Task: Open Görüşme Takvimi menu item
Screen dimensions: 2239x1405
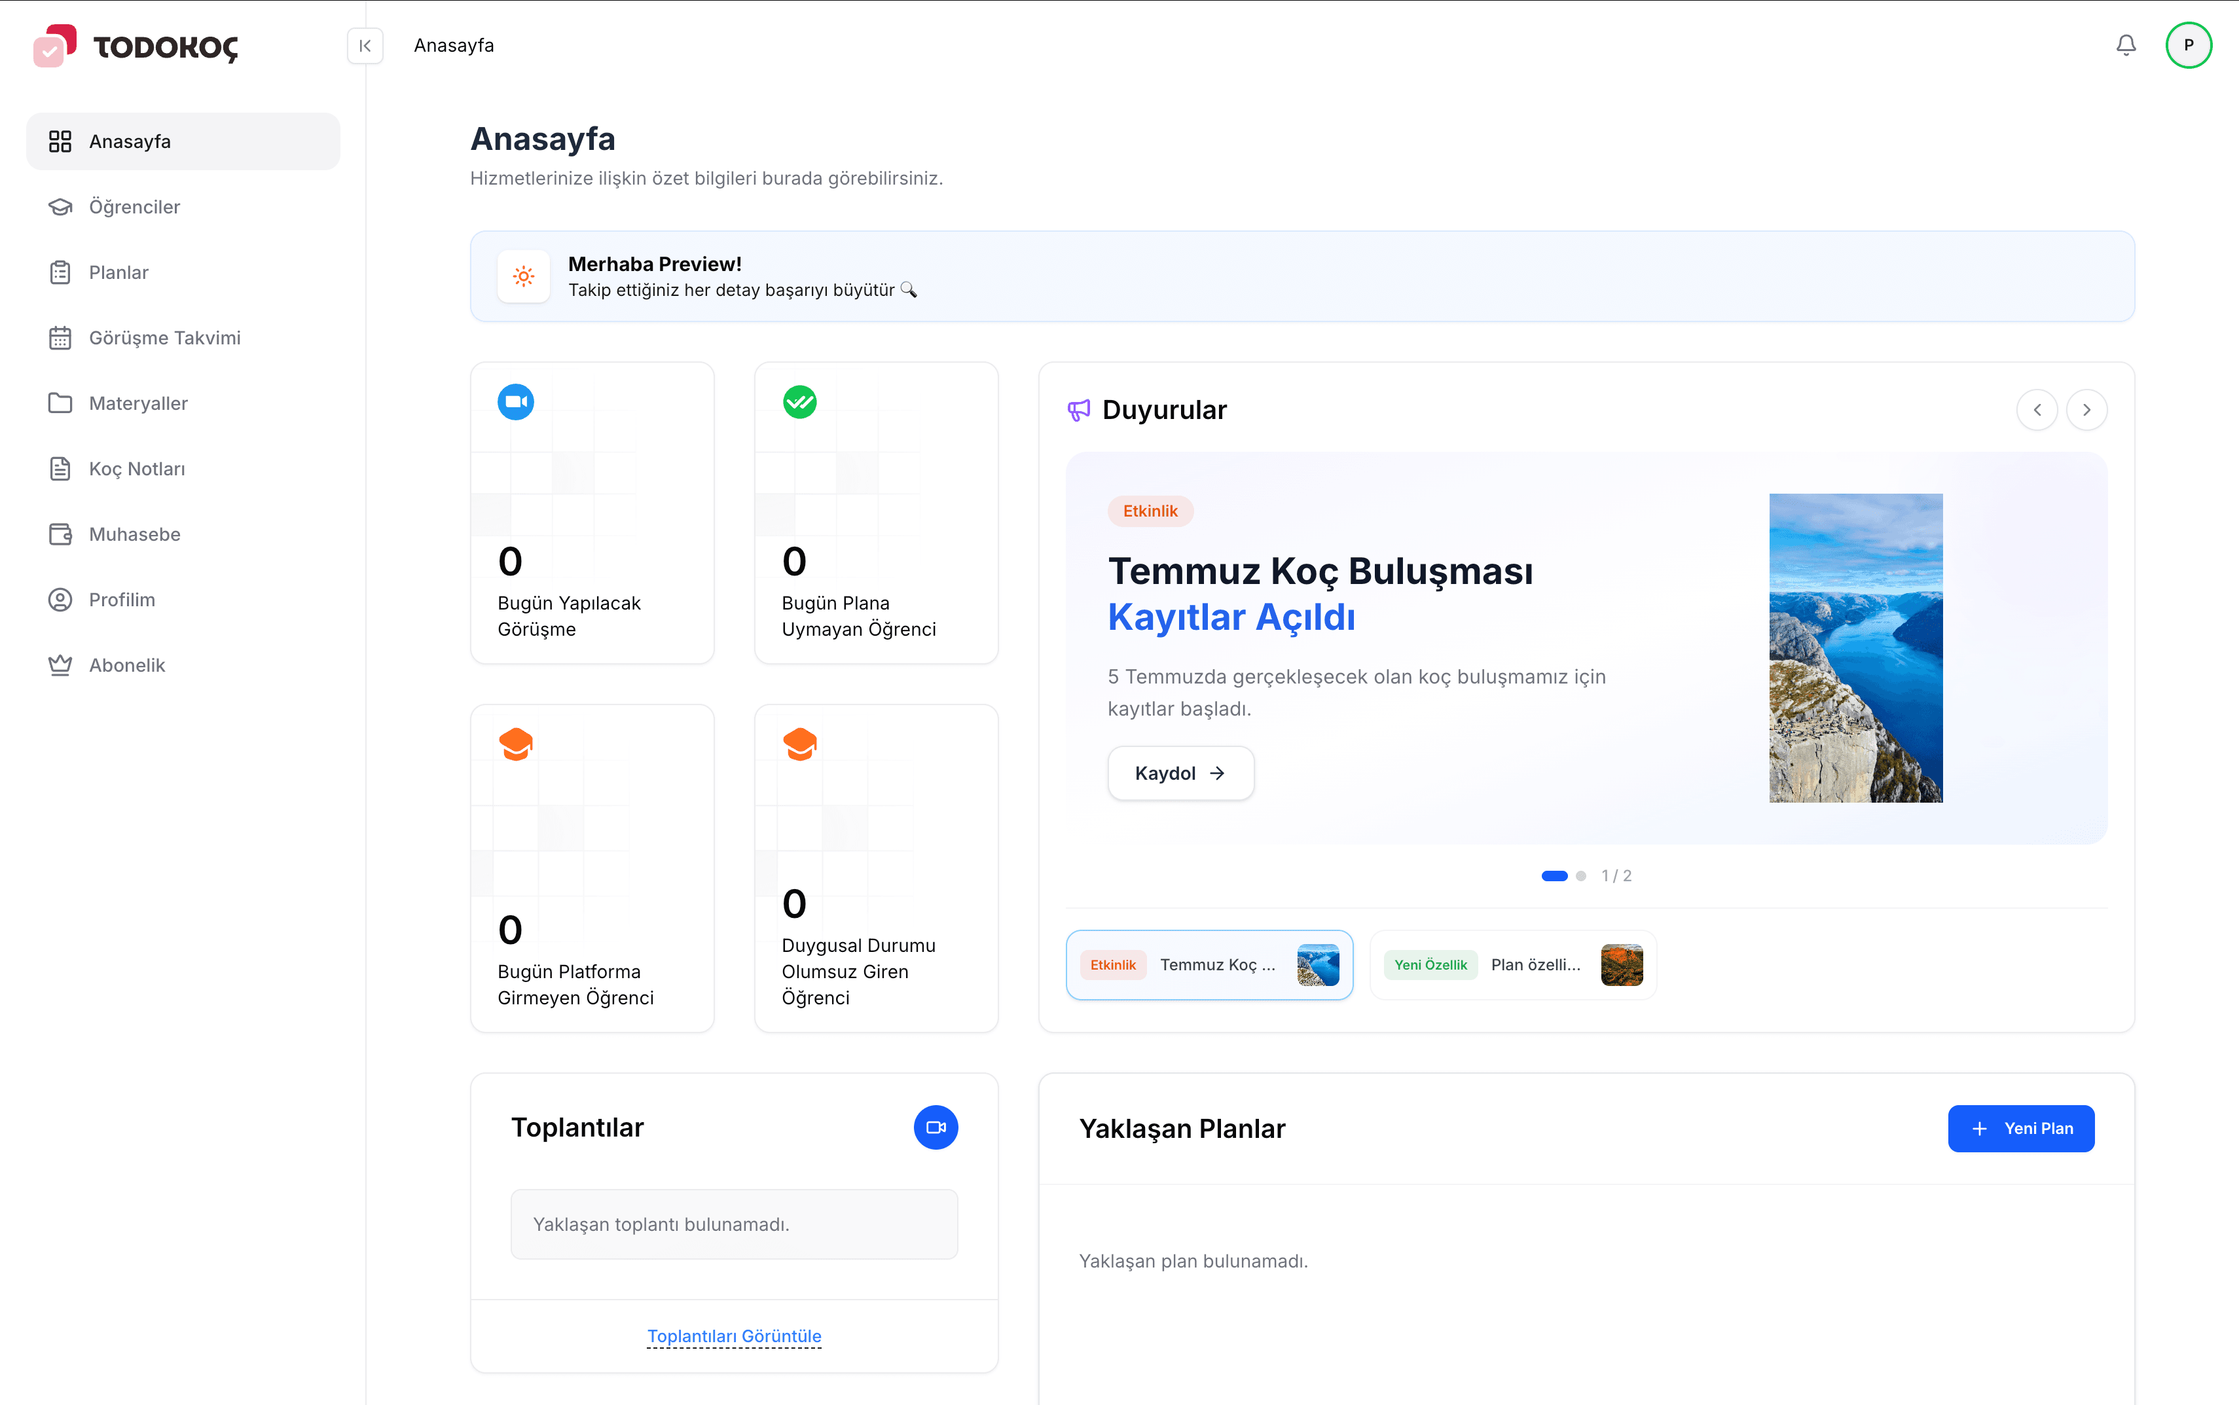Action: click(183, 337)
